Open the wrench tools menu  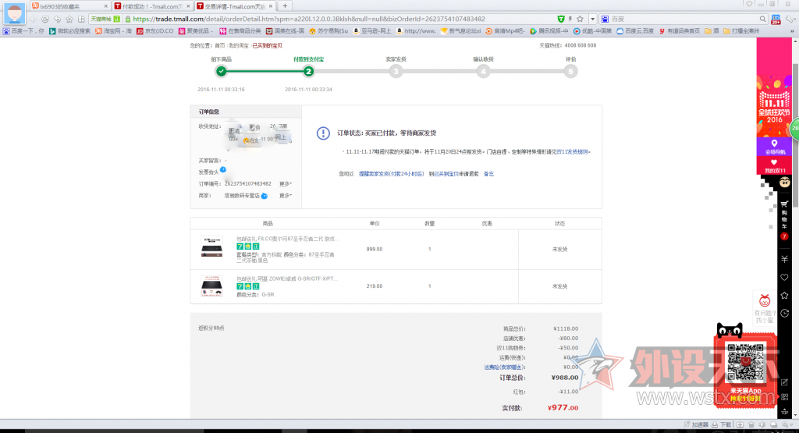[x=790, y=19]
